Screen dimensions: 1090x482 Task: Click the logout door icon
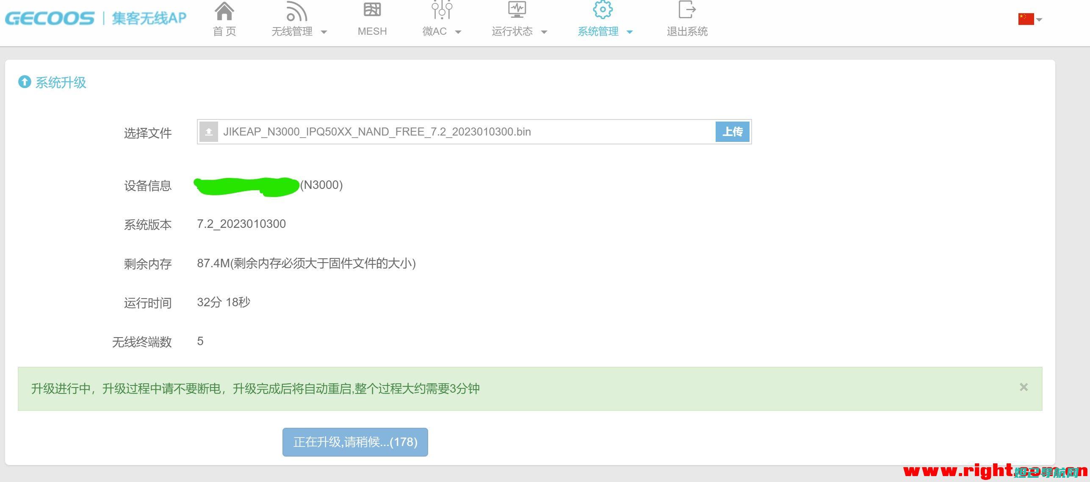[687, 9]
